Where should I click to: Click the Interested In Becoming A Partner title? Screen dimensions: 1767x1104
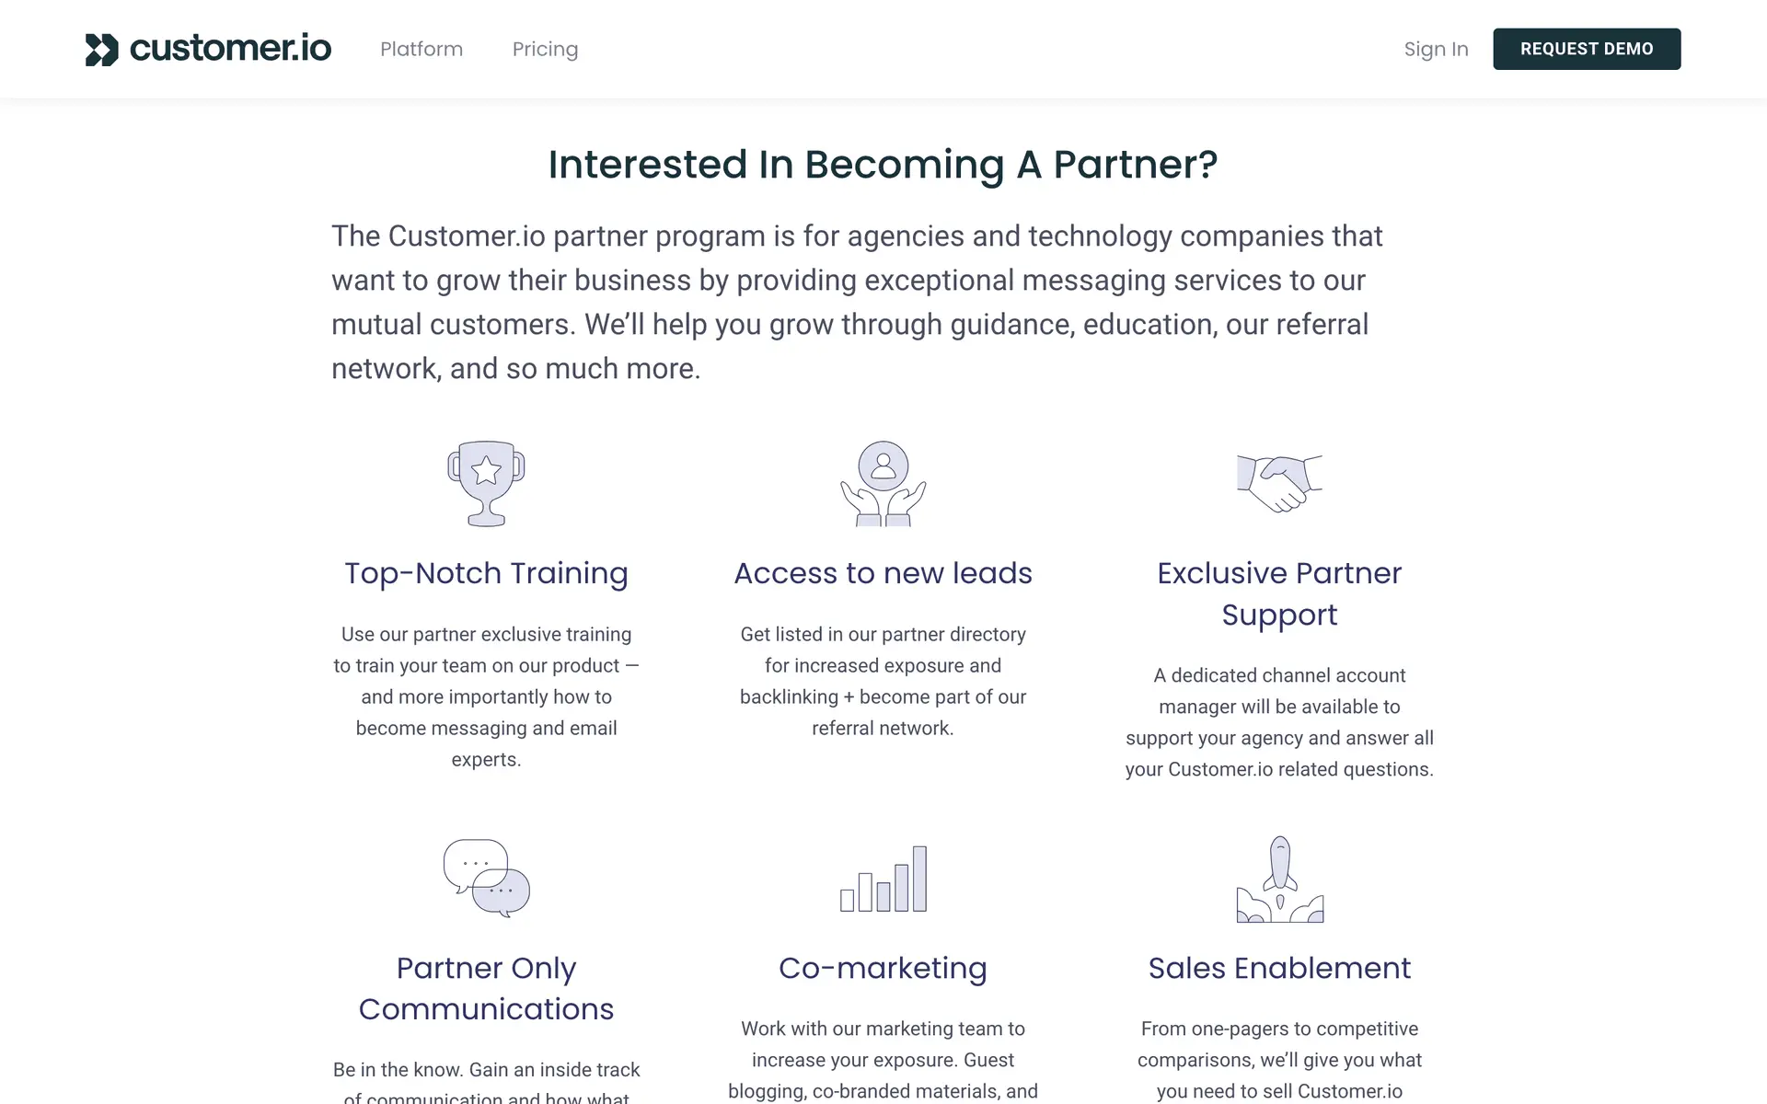click(x=883, y=165)
